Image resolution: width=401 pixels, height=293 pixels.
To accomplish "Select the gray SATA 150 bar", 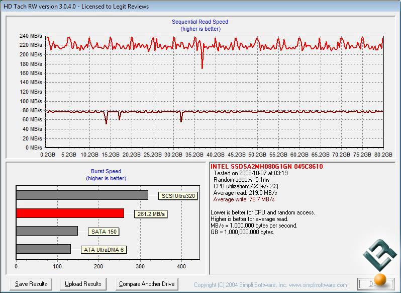I will tap(47, 231).
